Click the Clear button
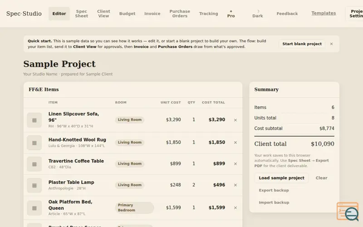 click(x=321, y=178)
